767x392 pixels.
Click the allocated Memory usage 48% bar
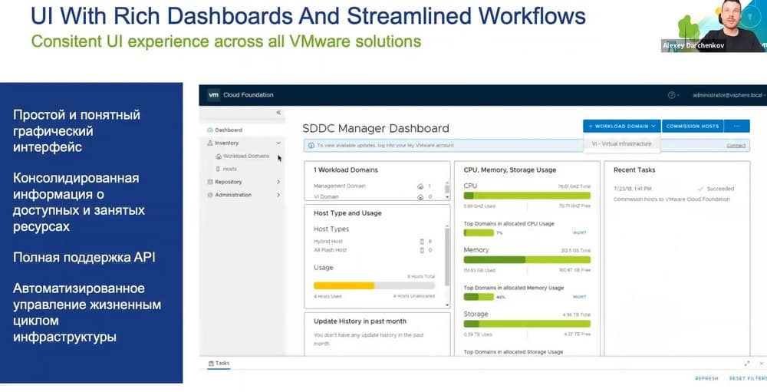pos(479,297)
